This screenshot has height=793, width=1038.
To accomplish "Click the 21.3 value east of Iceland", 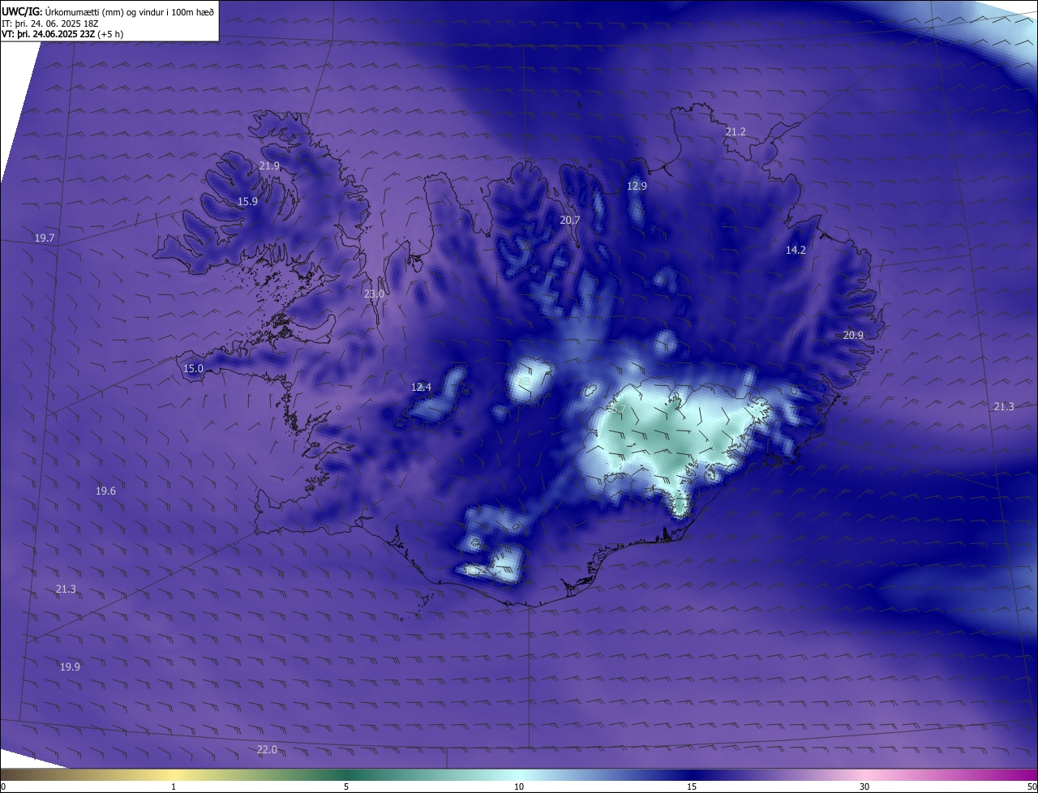I will (1003, 406).
